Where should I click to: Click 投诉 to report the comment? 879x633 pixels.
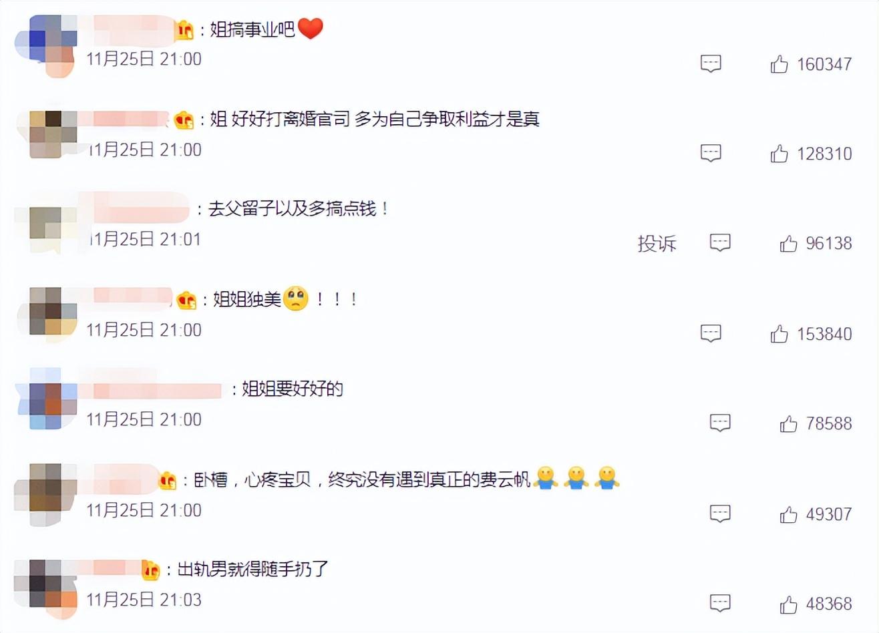(657, 243)
